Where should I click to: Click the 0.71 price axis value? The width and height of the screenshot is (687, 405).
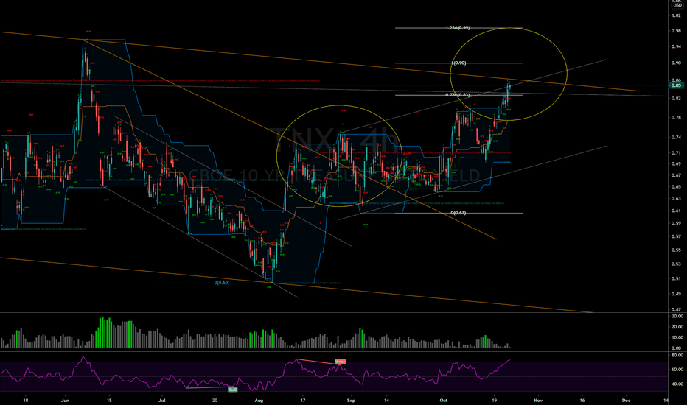click(x=676, y=153)
